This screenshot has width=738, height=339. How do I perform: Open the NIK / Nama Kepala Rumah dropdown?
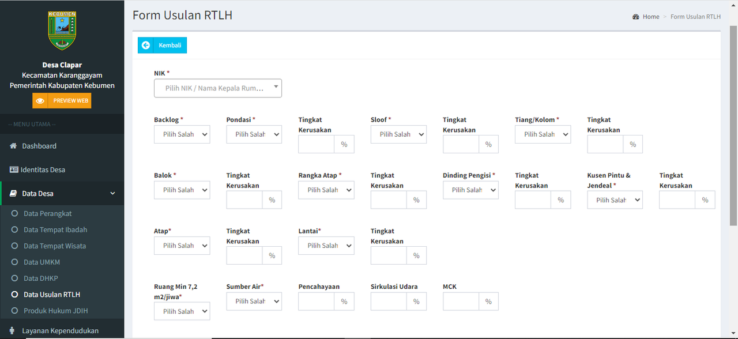point(218,88)
